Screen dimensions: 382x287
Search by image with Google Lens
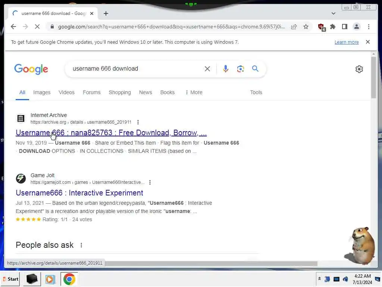point(240,69)
